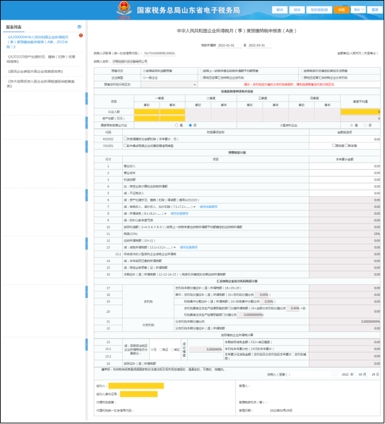This screenshot has width=385, height=424.
Task: Tick the 新政策 checkbox
Action: coord(346,145)
